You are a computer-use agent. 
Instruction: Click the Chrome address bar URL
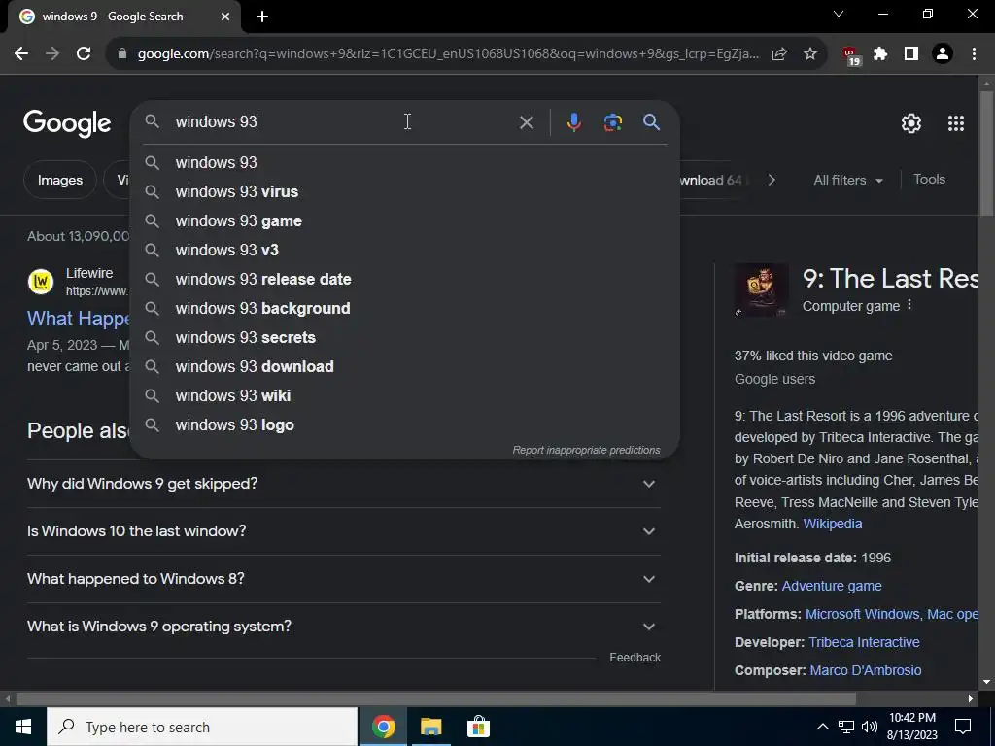(x=448, y=54)
